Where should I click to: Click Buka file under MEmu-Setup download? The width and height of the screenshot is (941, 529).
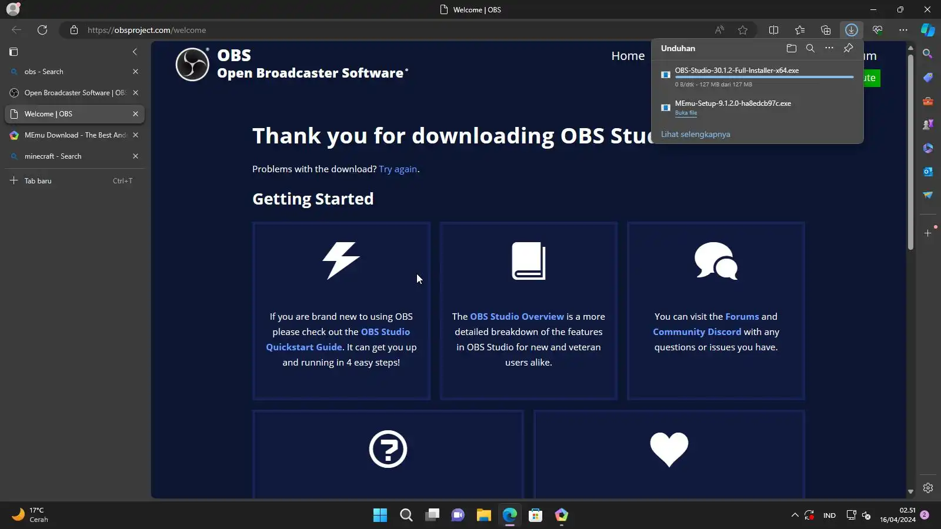pos(686,113)
